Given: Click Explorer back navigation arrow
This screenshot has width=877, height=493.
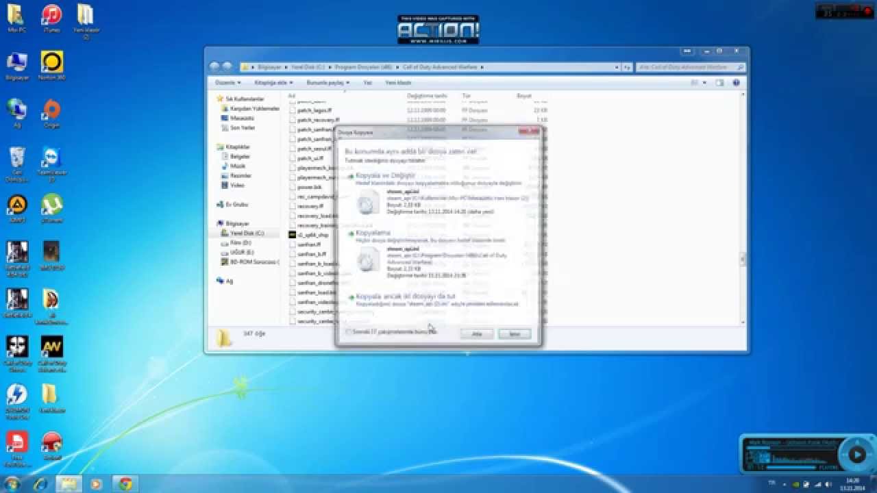Looking at the screenshot, I should click(214, 67).
